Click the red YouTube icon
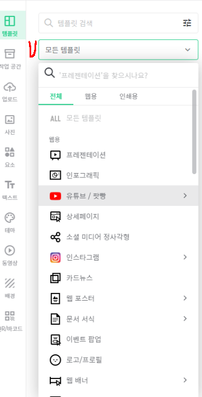The image size is (202, 397). [x=55, y=195]
